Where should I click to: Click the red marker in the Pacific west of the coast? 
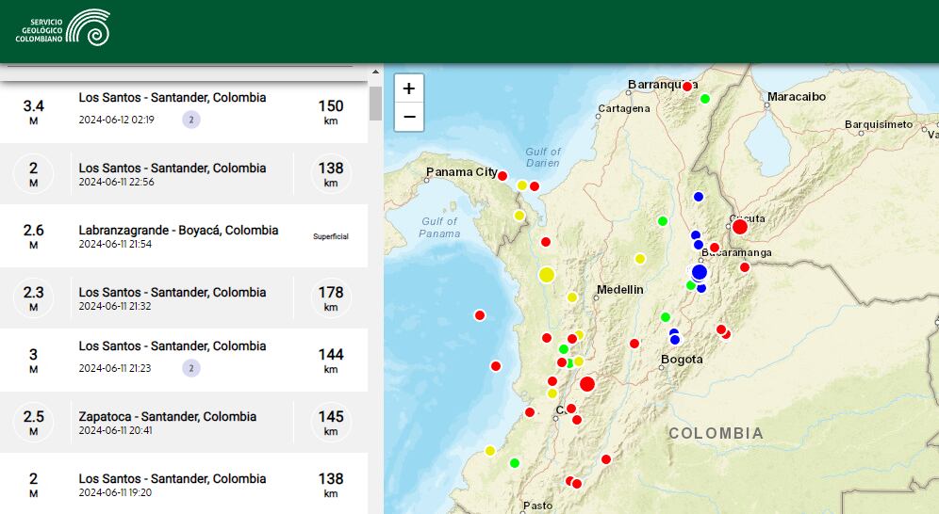[480, 315]
